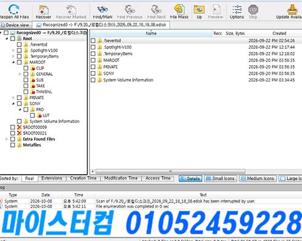This screenshot has width=302, height=241.
Task: Sort by the Modification Time tab
Action: [x=121, y=178]
